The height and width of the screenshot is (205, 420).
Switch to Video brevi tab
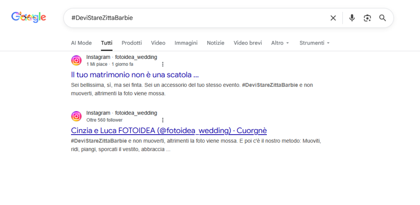click(x=248, y=43)
